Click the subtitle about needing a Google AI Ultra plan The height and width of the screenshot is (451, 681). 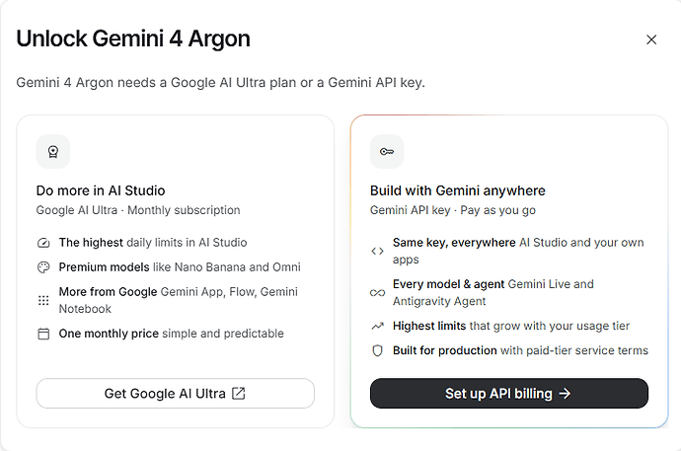point(221,83)
